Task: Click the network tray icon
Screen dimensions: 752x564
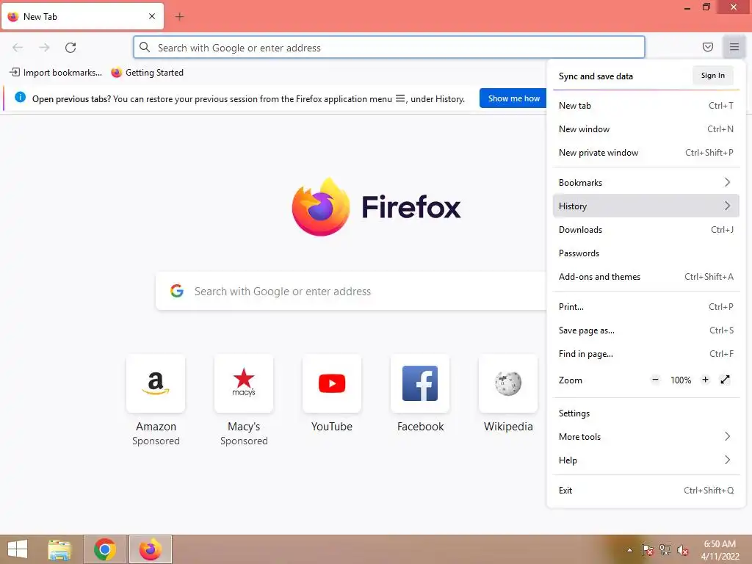Action: point(665,550)
